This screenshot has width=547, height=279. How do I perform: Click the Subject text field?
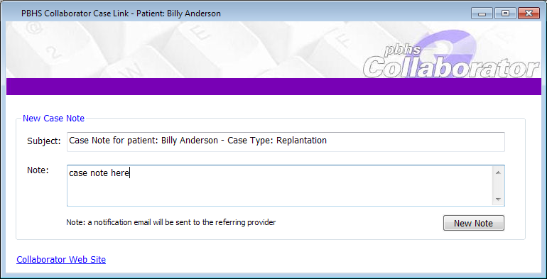[x=286, y=141]
